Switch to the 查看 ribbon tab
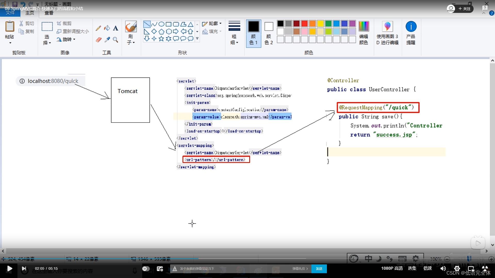The height and width of the screenshot is (278, 495). coord(48,13)
